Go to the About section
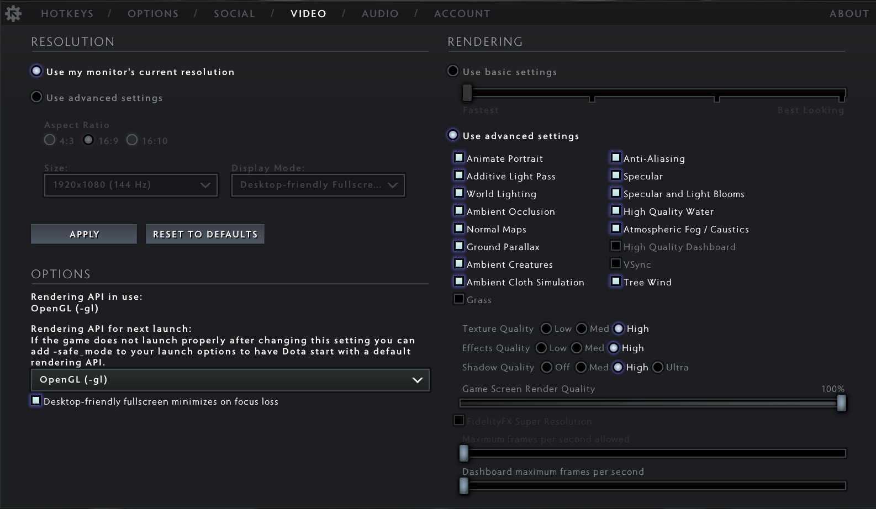 pyautogui.click(x=849, y=13)
